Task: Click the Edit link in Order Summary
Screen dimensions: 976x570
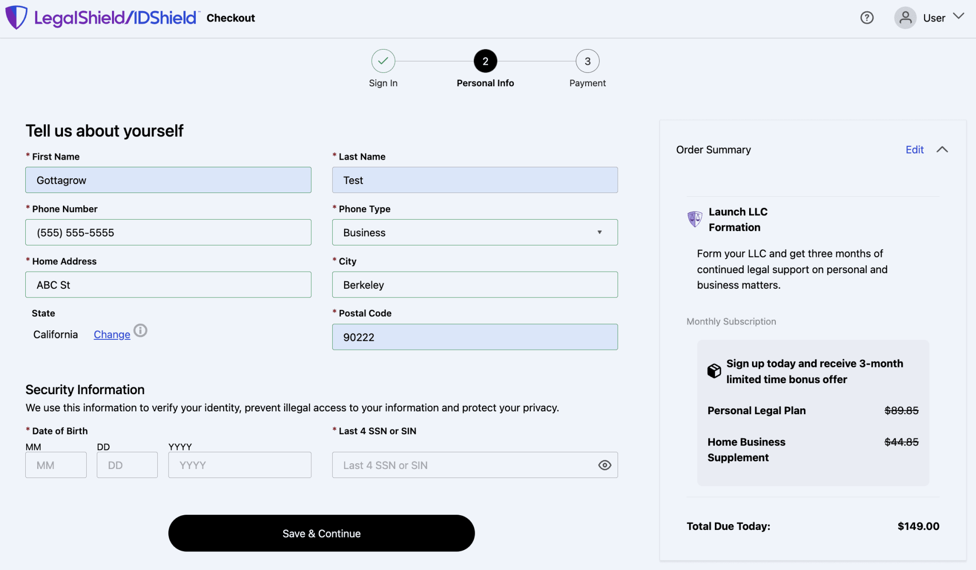Action: click(914, 149)
